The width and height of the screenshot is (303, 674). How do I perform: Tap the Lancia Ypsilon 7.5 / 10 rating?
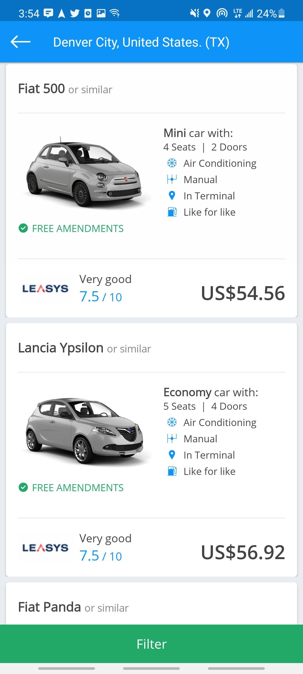pyautogui.click(x=101, y=556)
